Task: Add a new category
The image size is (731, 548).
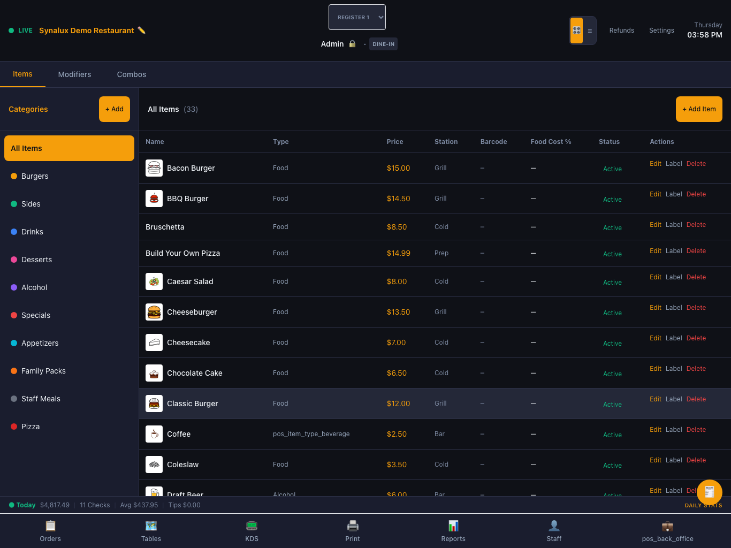Action: [115, 109]
